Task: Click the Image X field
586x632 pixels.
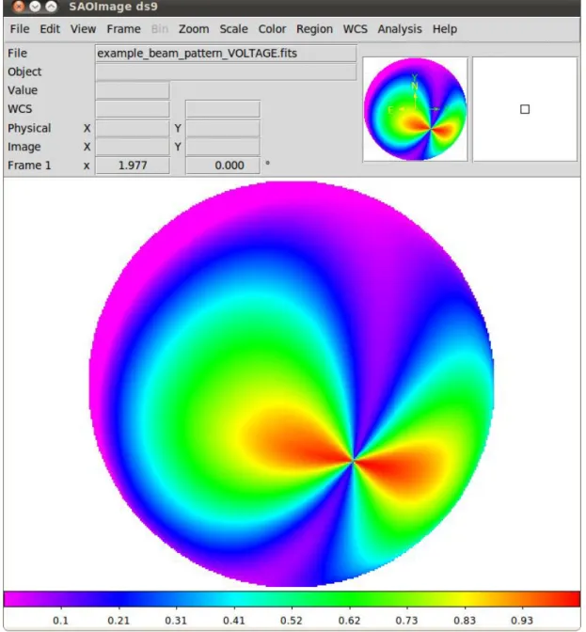Action: pos(133,147)
